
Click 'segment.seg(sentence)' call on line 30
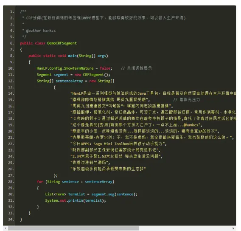pyautogui.click(x=113, y=194)
